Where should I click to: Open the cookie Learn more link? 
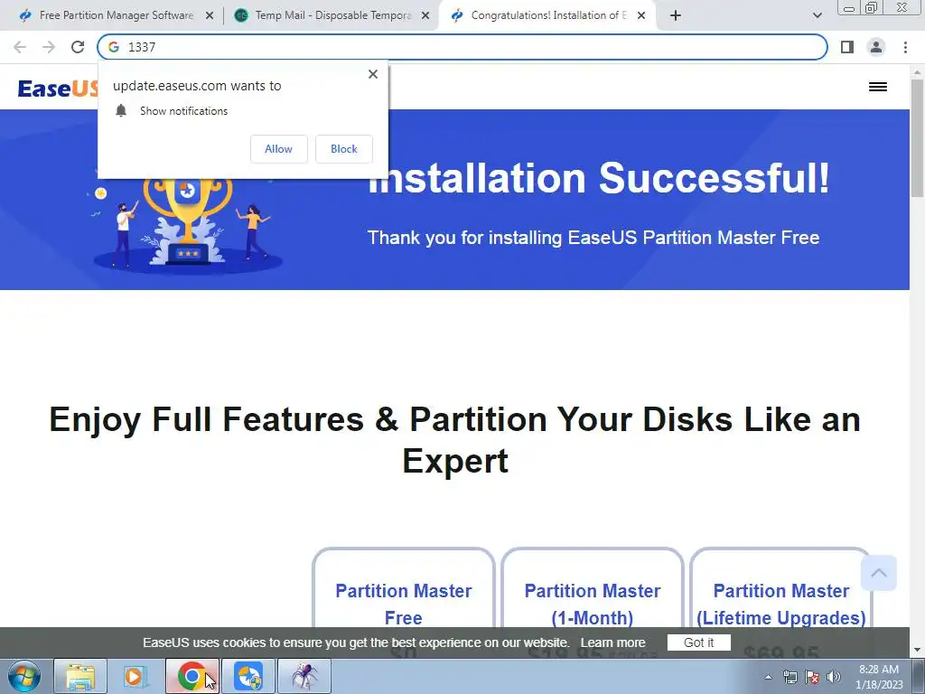(612, 642)
